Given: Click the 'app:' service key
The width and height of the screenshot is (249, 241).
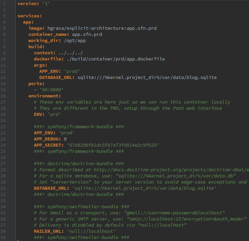Looking at the screenshot, I should pos(28,22).
